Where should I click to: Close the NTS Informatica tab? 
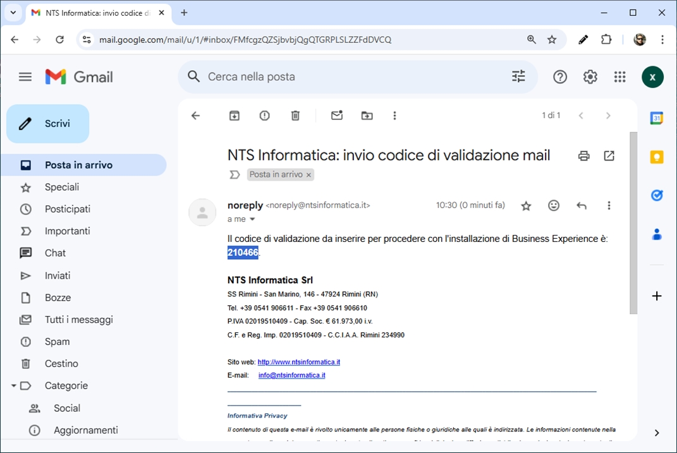pyautogui.click(x=161, y=13)
